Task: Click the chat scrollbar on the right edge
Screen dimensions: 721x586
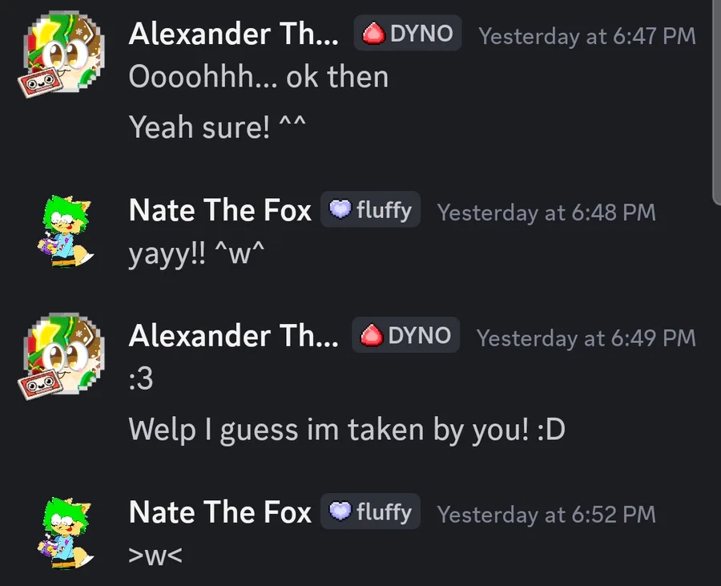Action: (716, 96)
